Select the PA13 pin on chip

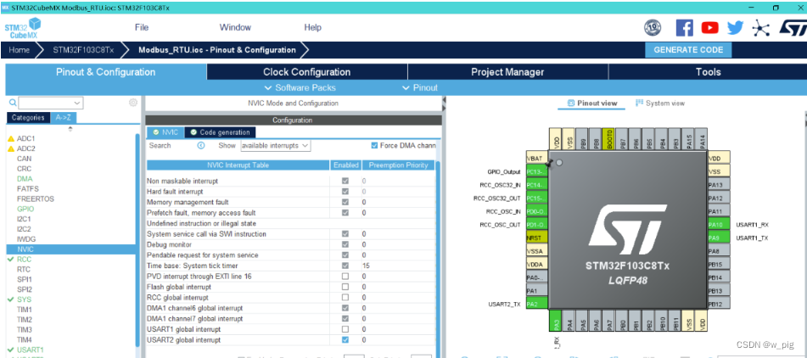[719, 185]
